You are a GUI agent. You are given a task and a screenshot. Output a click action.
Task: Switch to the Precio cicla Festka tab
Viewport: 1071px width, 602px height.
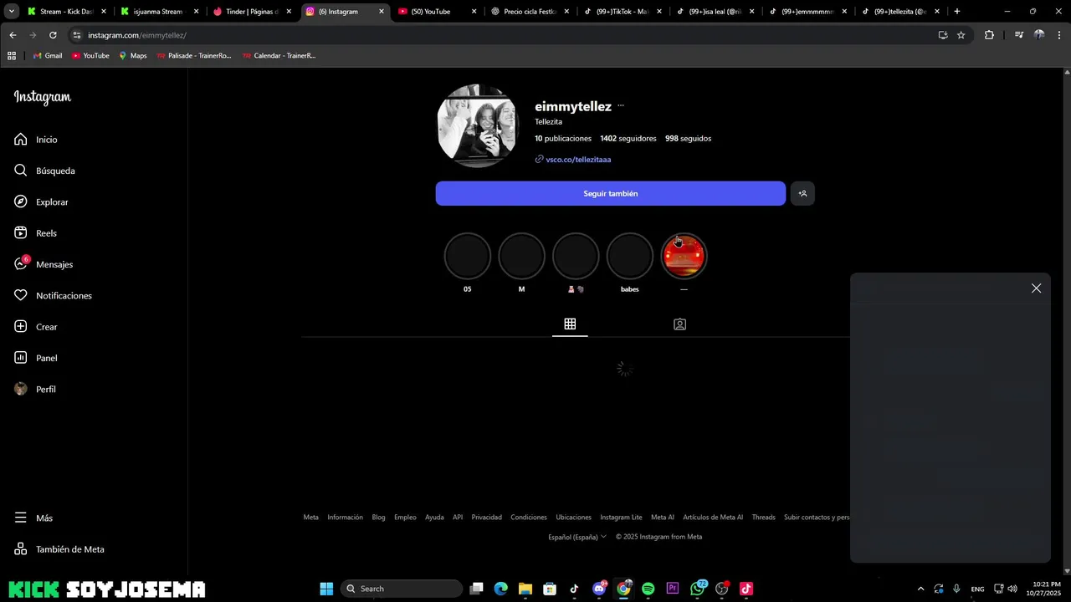[528, 12]
